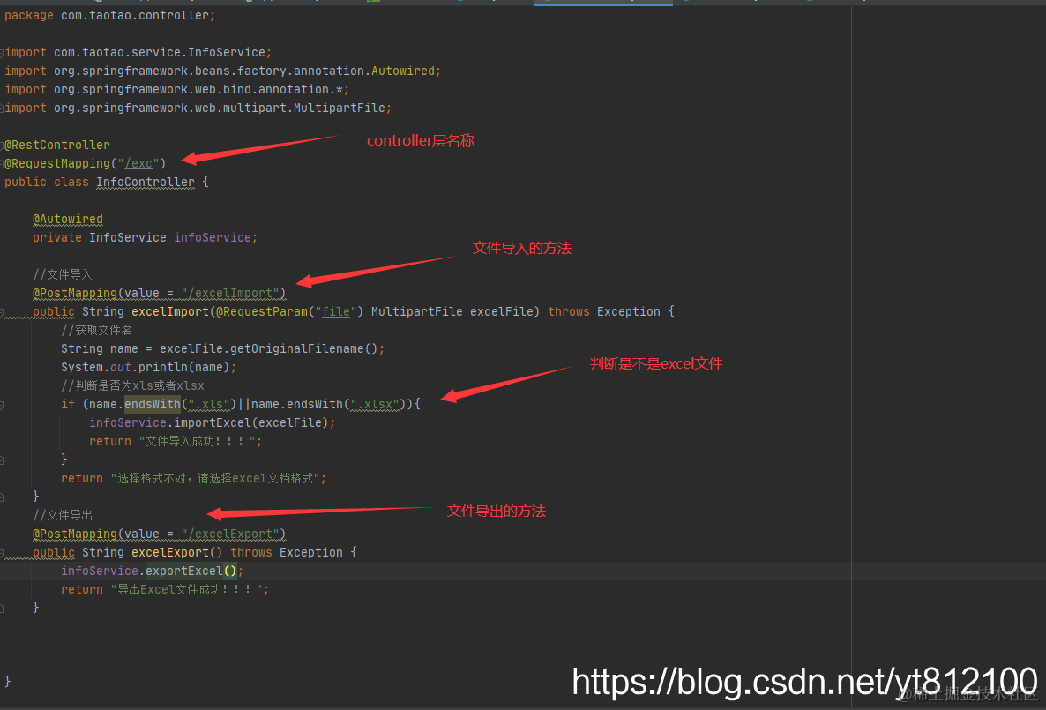Click throws Exception on the excelImport signature
This screenshot has width=1046, height=710.
(x=604, y=311)
